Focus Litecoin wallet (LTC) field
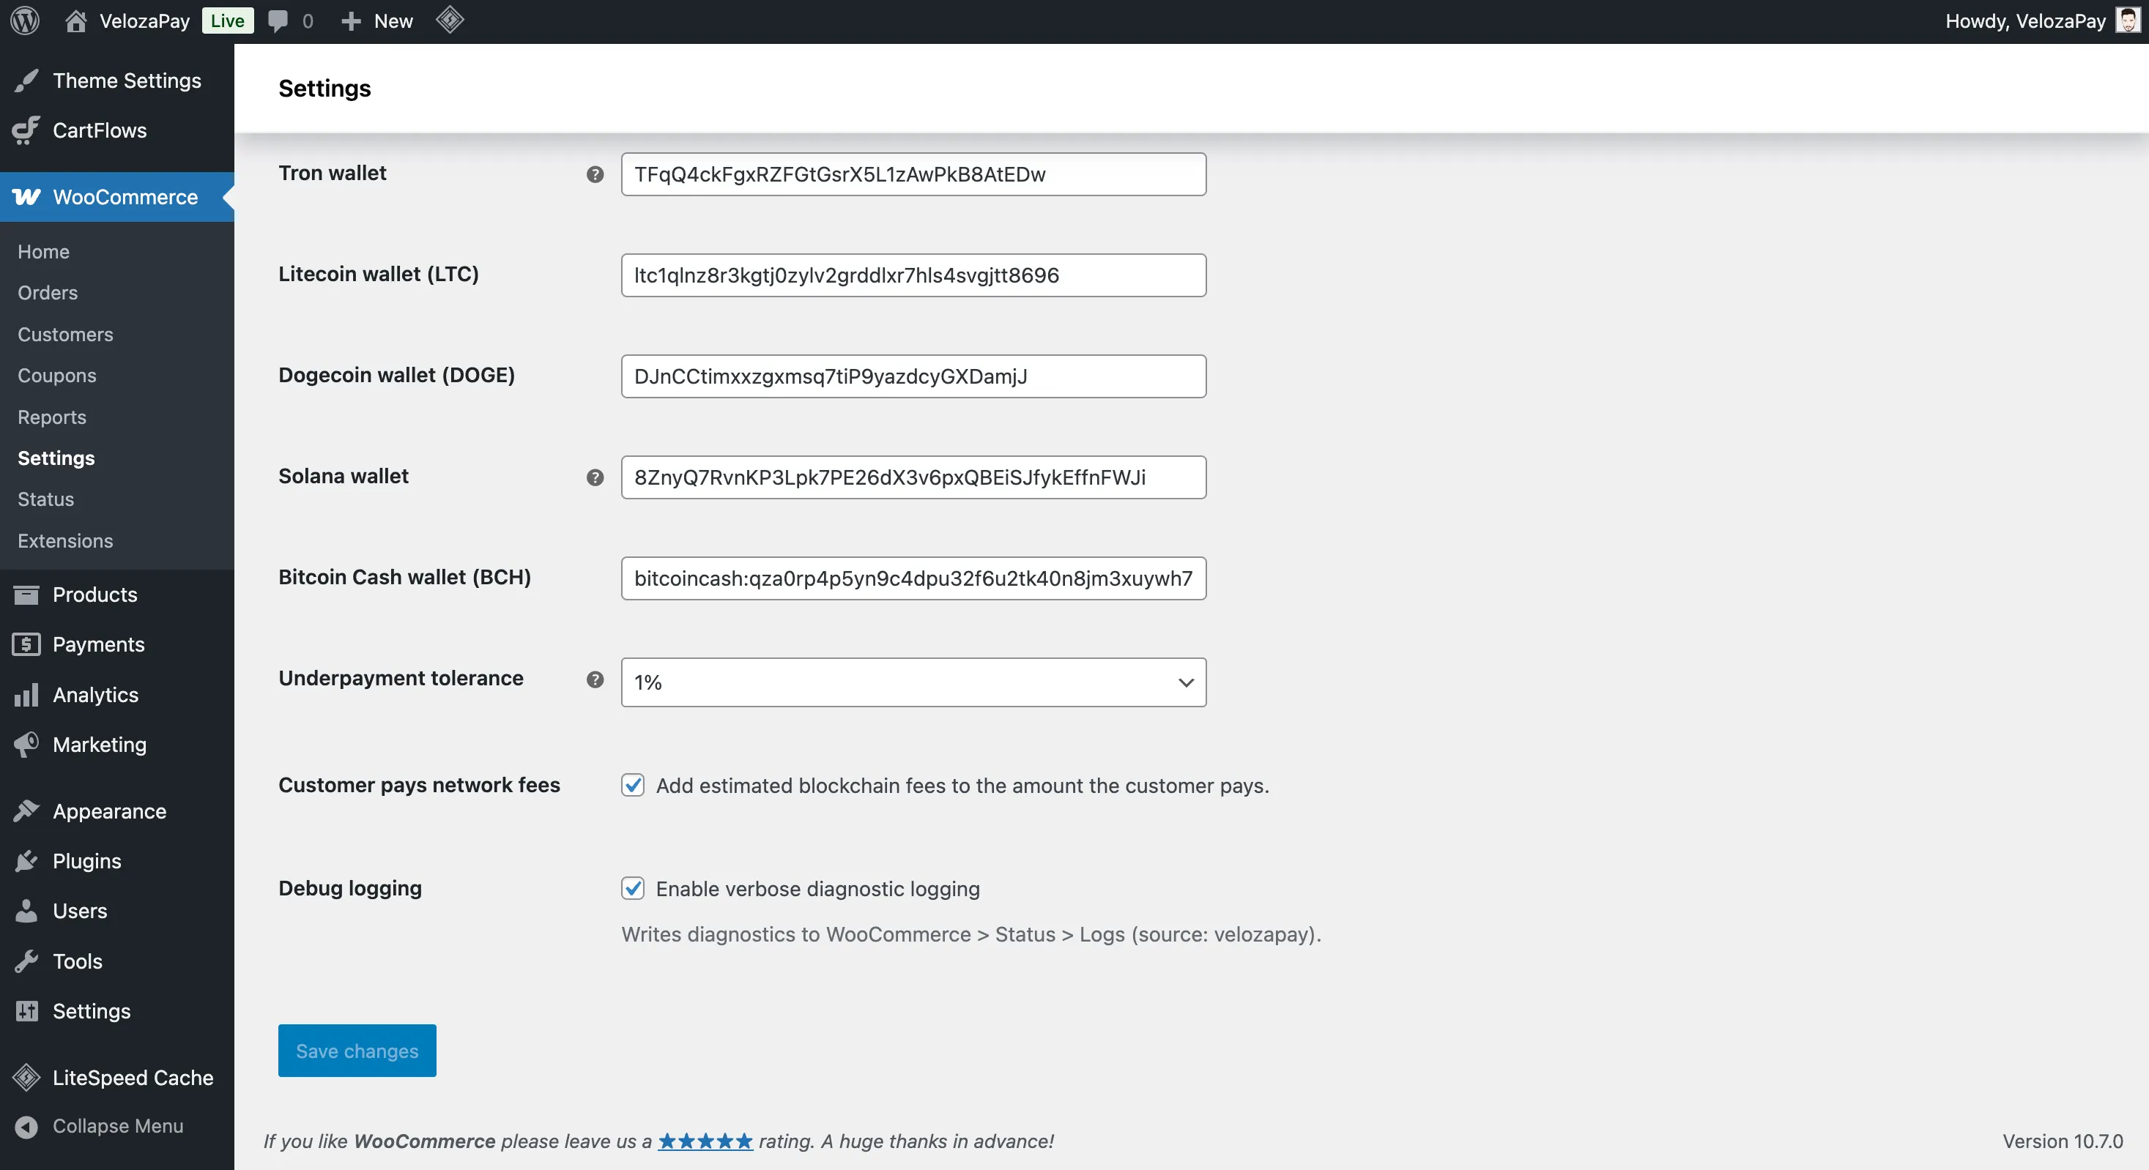The image size is (2149, 1170). click(x=913, y=275)
